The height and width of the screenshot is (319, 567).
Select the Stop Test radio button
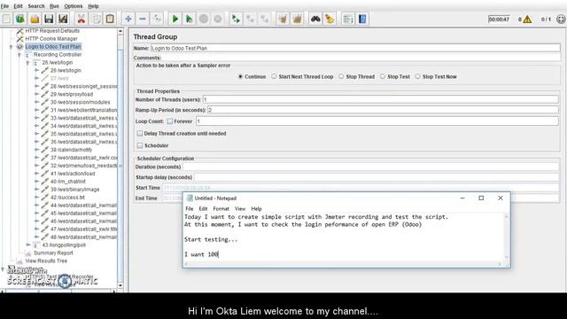click(x=382, y=77)
